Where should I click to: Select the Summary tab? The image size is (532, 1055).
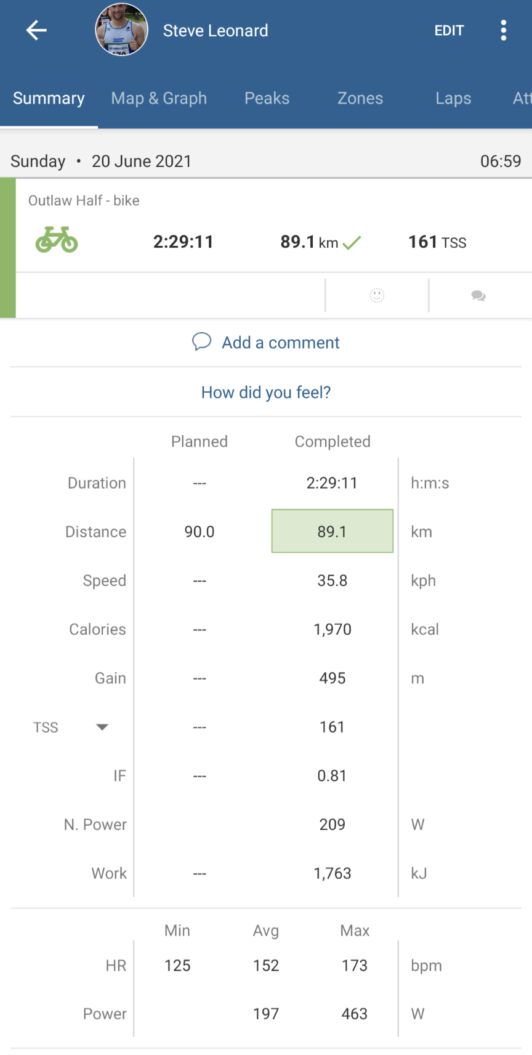pos(49,99)
